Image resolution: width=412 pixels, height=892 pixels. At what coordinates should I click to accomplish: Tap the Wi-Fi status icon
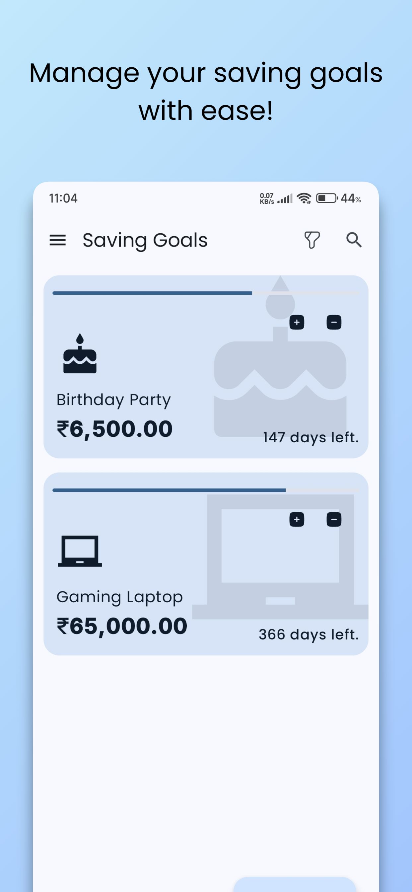(x=304, y=198)
